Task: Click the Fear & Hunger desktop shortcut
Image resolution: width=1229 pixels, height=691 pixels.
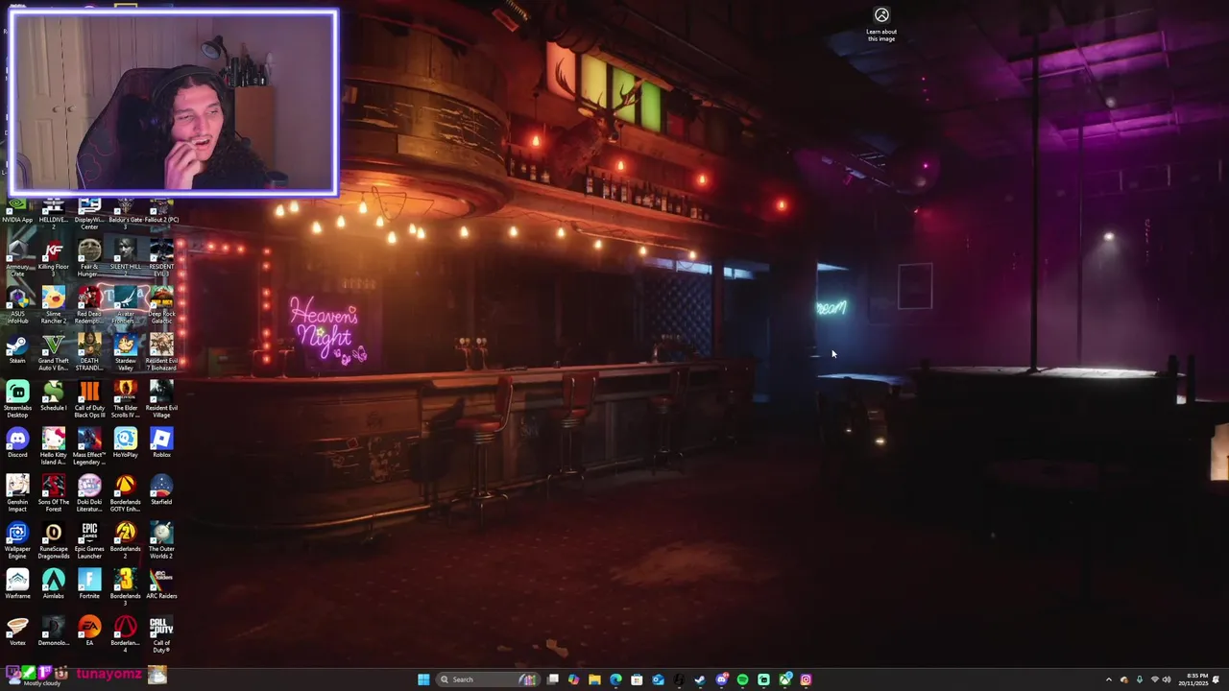Action: click(89, 258)
